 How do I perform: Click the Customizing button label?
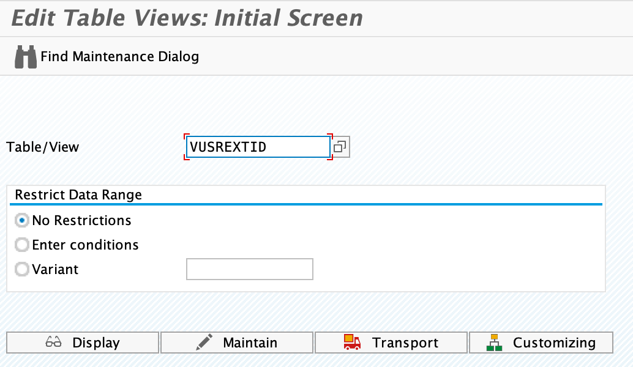click(554, 343)
